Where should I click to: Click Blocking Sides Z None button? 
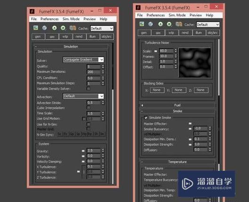pyautogui.click(x=201, y=90)
